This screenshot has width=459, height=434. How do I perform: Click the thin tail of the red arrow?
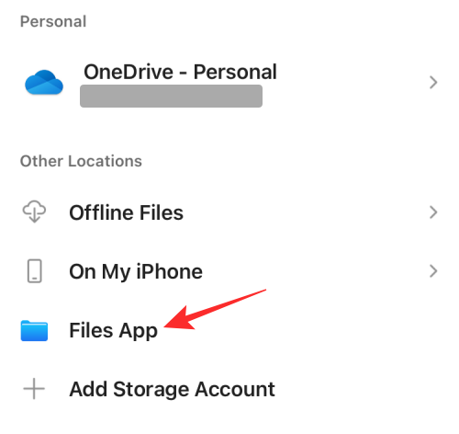[232, 302]
